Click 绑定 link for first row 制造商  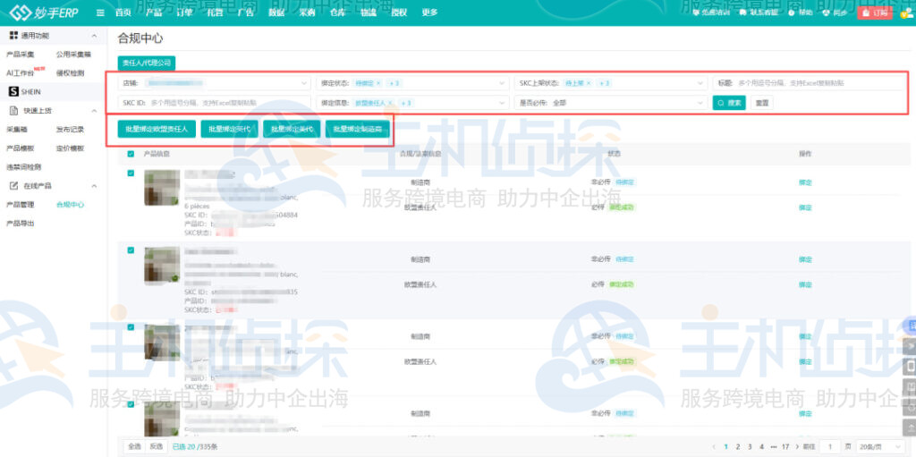coord(805,182)
